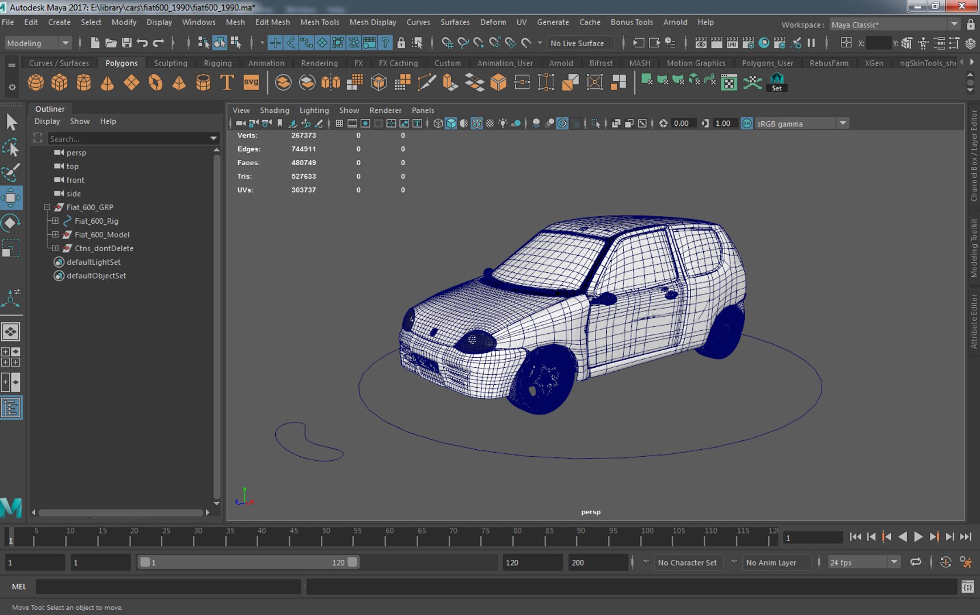Toggle the viewport grid display
Image resolution: width=980 pixels, height=615 pixels.
340,124
